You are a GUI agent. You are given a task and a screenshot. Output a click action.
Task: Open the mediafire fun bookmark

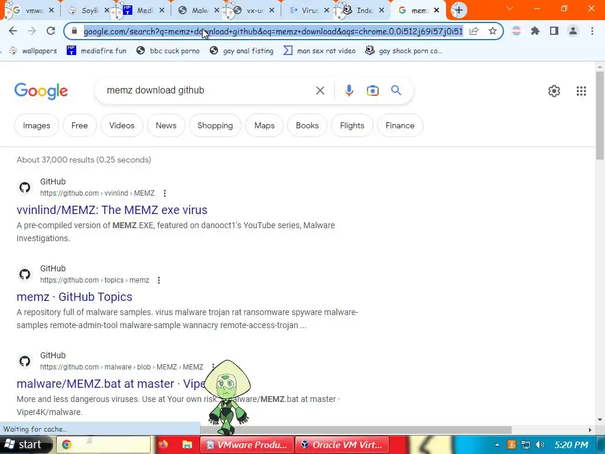coord(96,51)
